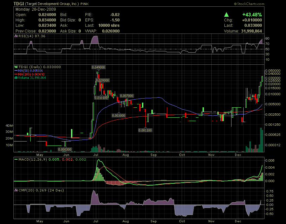Click the 70 level on RSI axis
286x224 pixels.
267,44
